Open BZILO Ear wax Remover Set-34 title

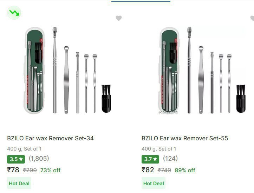pos(50,138)
